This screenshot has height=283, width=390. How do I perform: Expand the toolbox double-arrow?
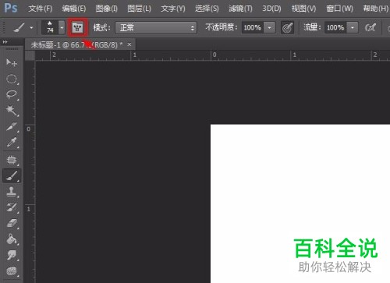point(5,42)
